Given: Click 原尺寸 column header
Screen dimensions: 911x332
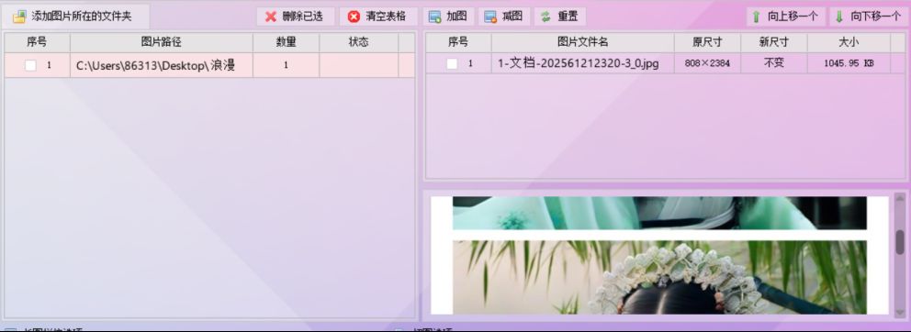Looking at the screenshot, I should [707, 42].
